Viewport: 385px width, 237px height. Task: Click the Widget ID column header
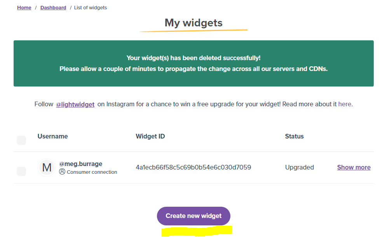(x=150, y=137)
